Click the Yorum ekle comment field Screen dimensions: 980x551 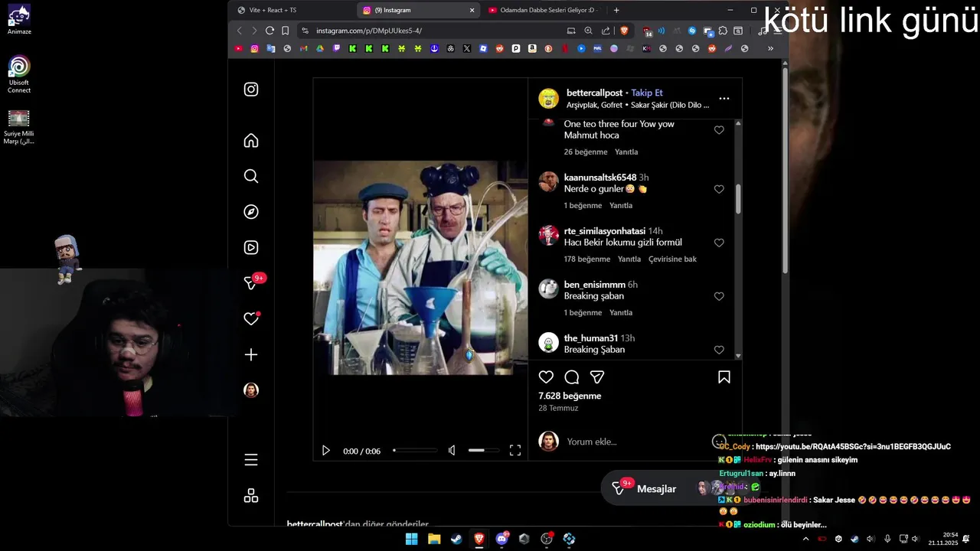click(x=635, y=442)
